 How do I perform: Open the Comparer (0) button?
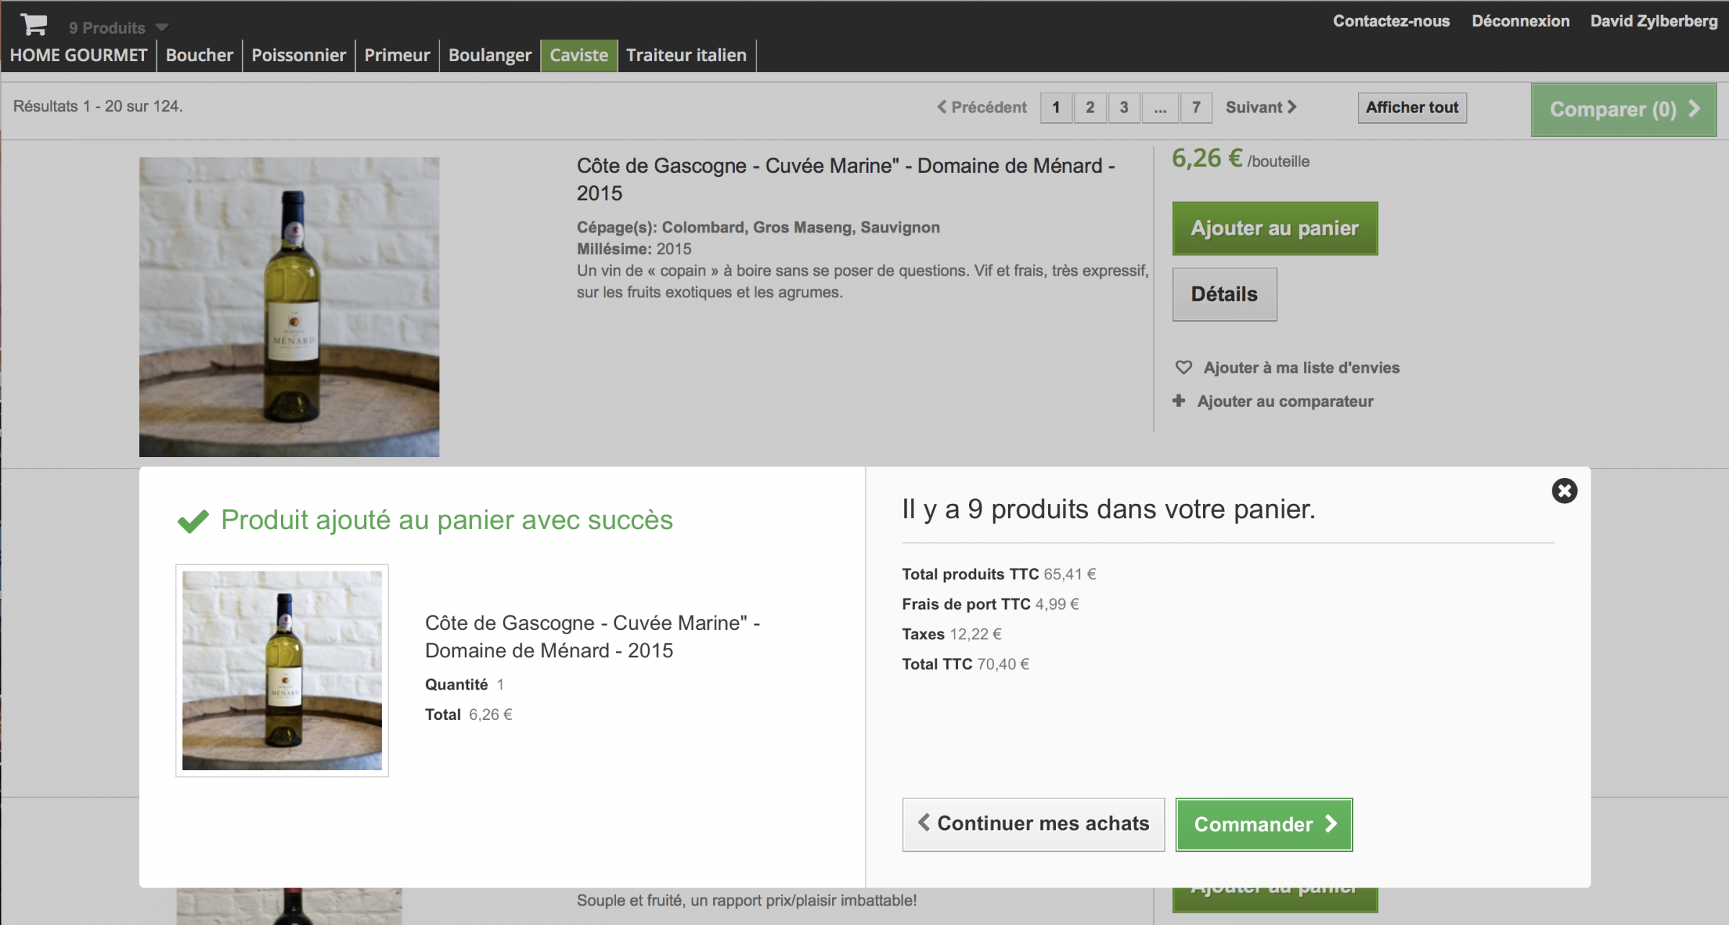point(1623,109)
